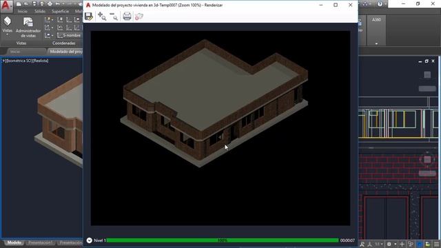Click the green render progress bar

click(223, 240)
